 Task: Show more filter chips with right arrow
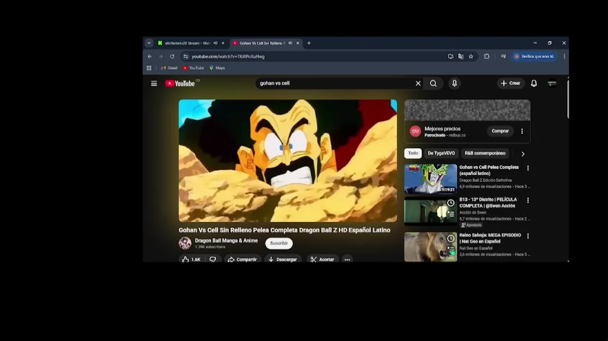tap(523, 154)
